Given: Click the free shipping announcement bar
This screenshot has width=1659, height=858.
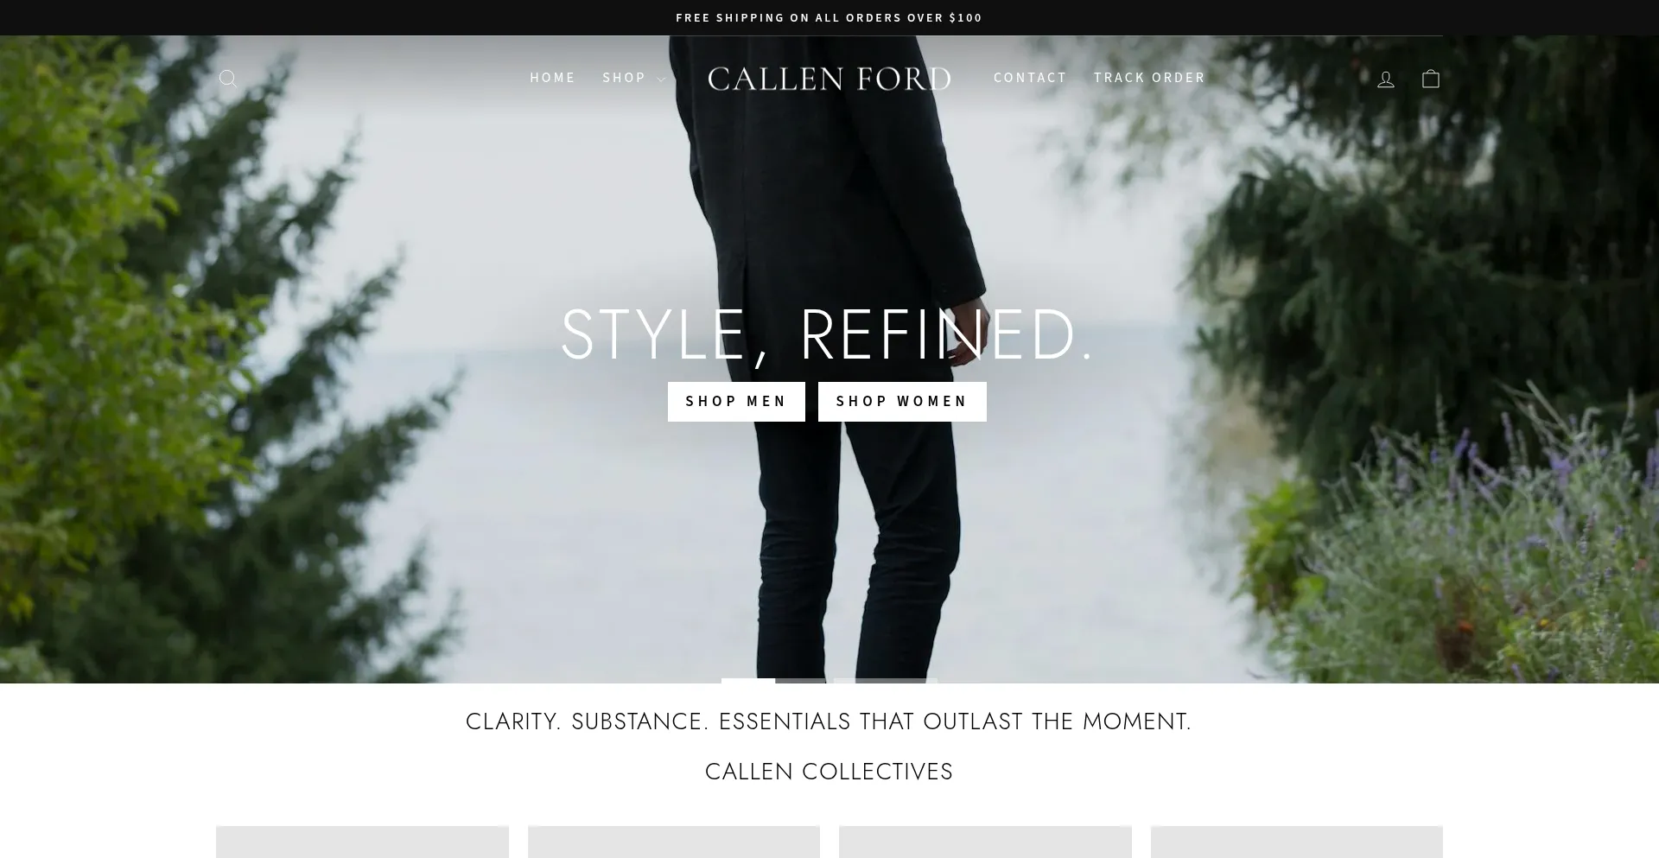Looking at the screenshot, I should coord(829,17).
